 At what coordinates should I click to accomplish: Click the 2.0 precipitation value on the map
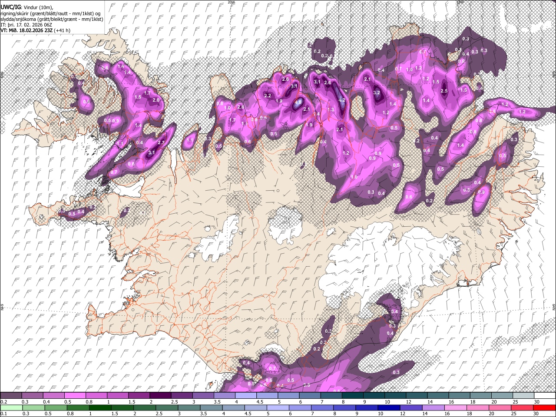[156, 100]
